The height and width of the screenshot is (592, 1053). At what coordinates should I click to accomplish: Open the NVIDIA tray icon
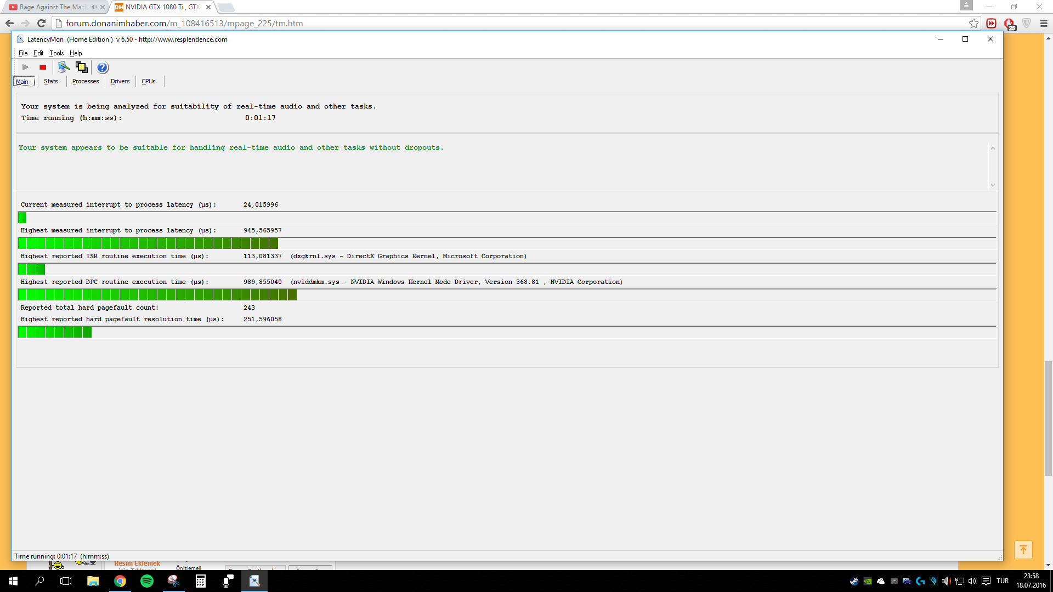868,581
